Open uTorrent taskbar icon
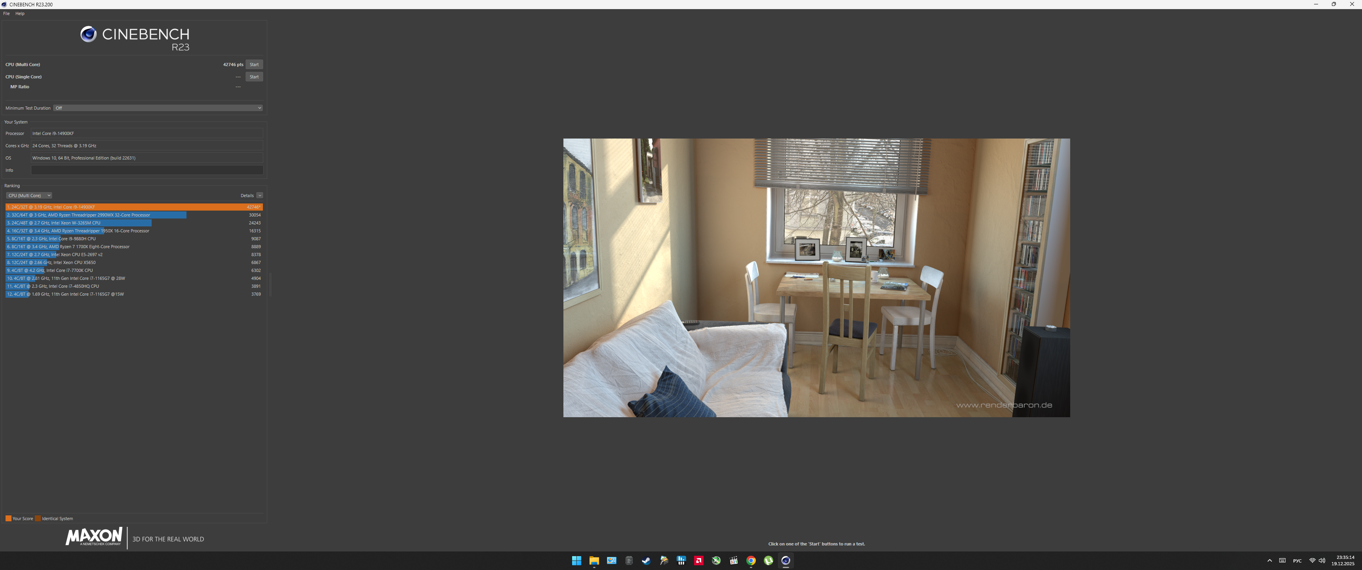 [768, 560]
